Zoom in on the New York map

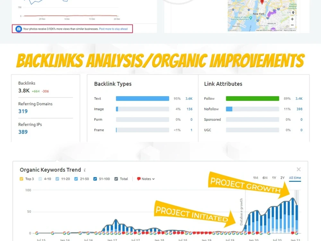[x=292, y=19]
